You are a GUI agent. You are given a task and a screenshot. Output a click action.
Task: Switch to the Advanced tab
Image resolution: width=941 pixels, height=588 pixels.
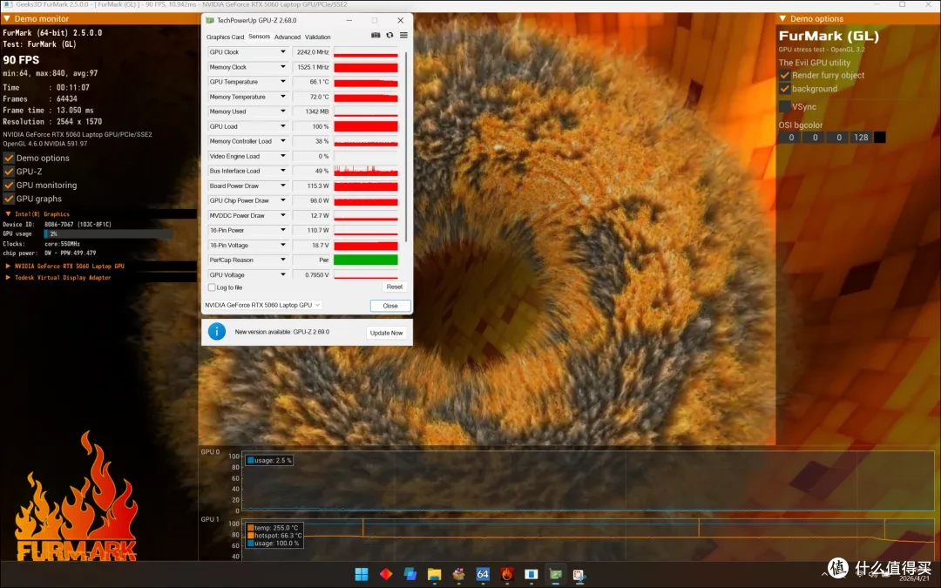tap(288, 37)
